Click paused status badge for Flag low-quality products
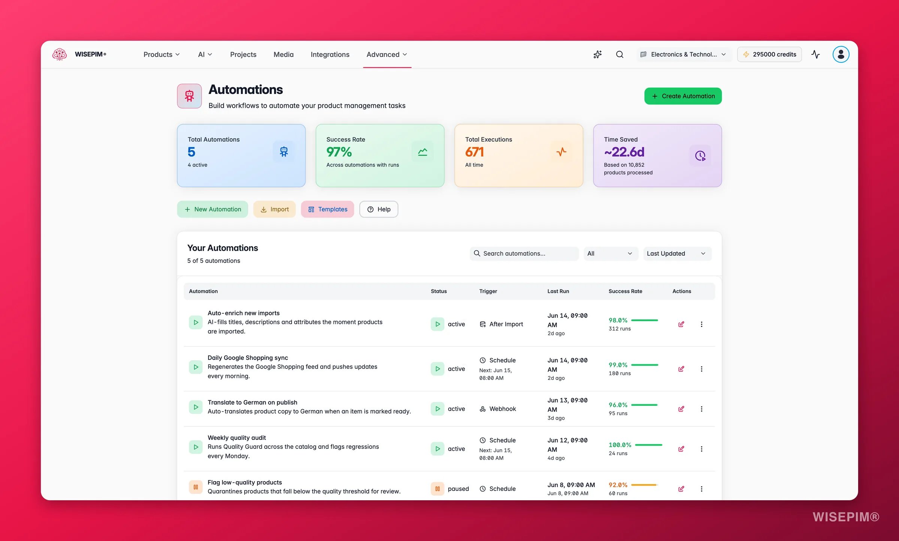The image size is (899, 541). click(450, 489)
